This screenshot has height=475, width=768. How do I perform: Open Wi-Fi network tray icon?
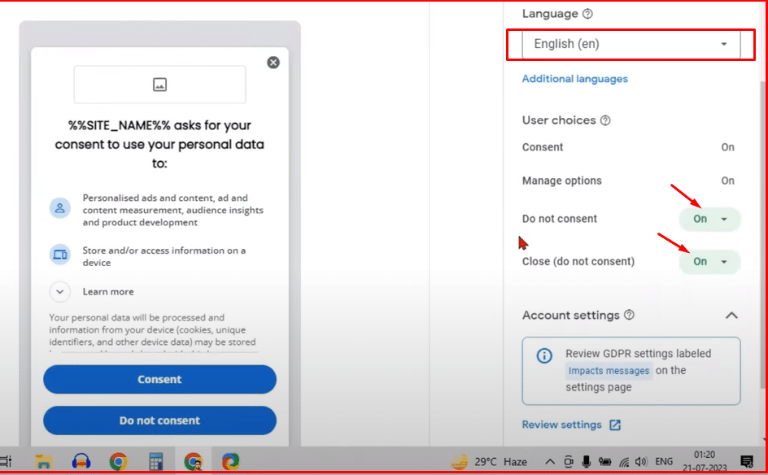click(624, 462)
